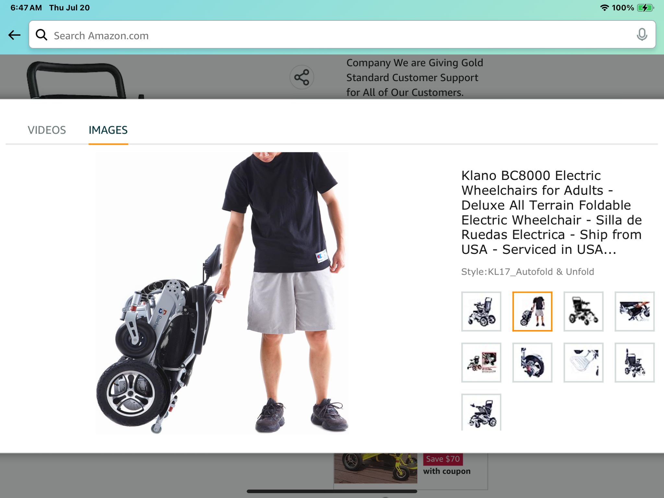Screen dimensions: 664x498
Task: Select first wheelchair thumbnail image
Action: [x=481, y=311]
